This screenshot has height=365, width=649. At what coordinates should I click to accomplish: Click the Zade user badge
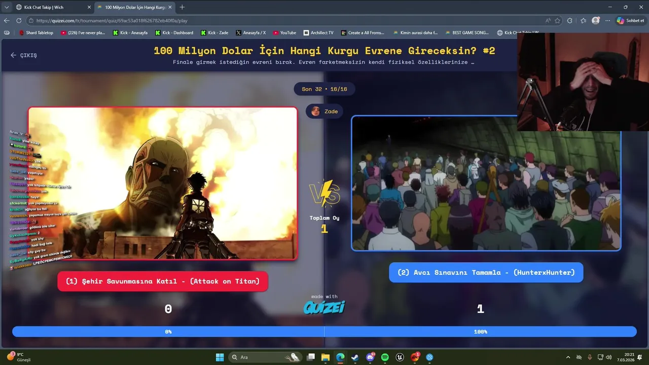pos(324,111)
